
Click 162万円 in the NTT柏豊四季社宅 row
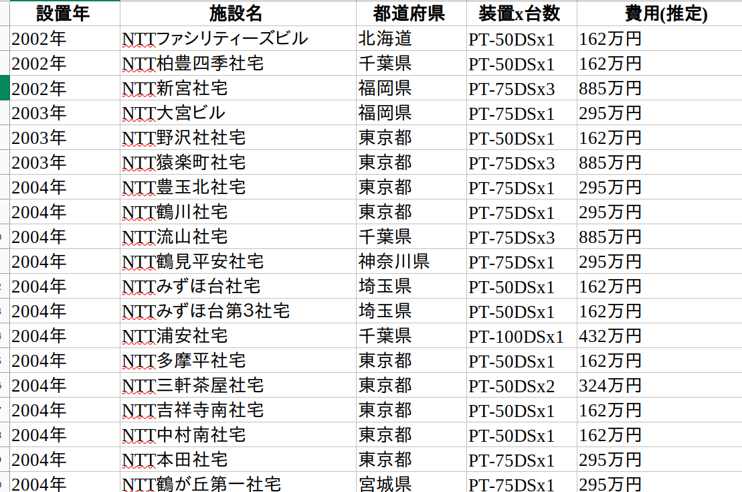click(659, 63)
